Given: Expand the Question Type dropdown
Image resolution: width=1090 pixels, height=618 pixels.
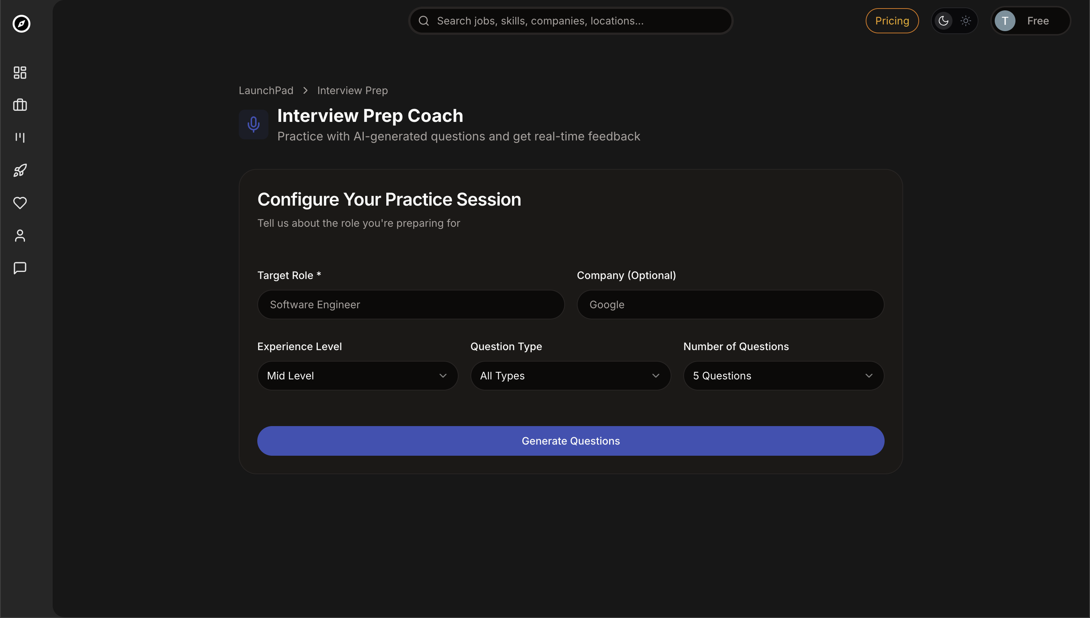Looking at the screenshot, I should (x=570, y=375).
